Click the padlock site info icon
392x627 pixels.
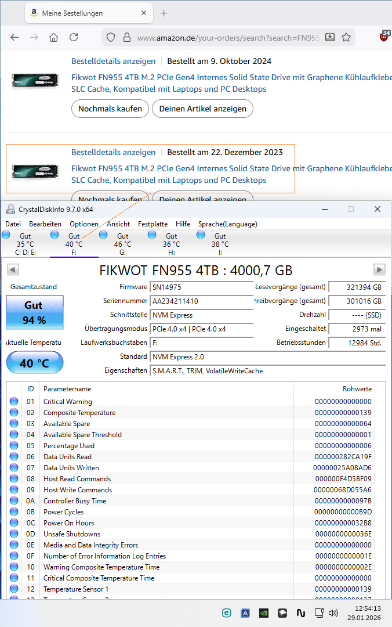pos(127,38)
